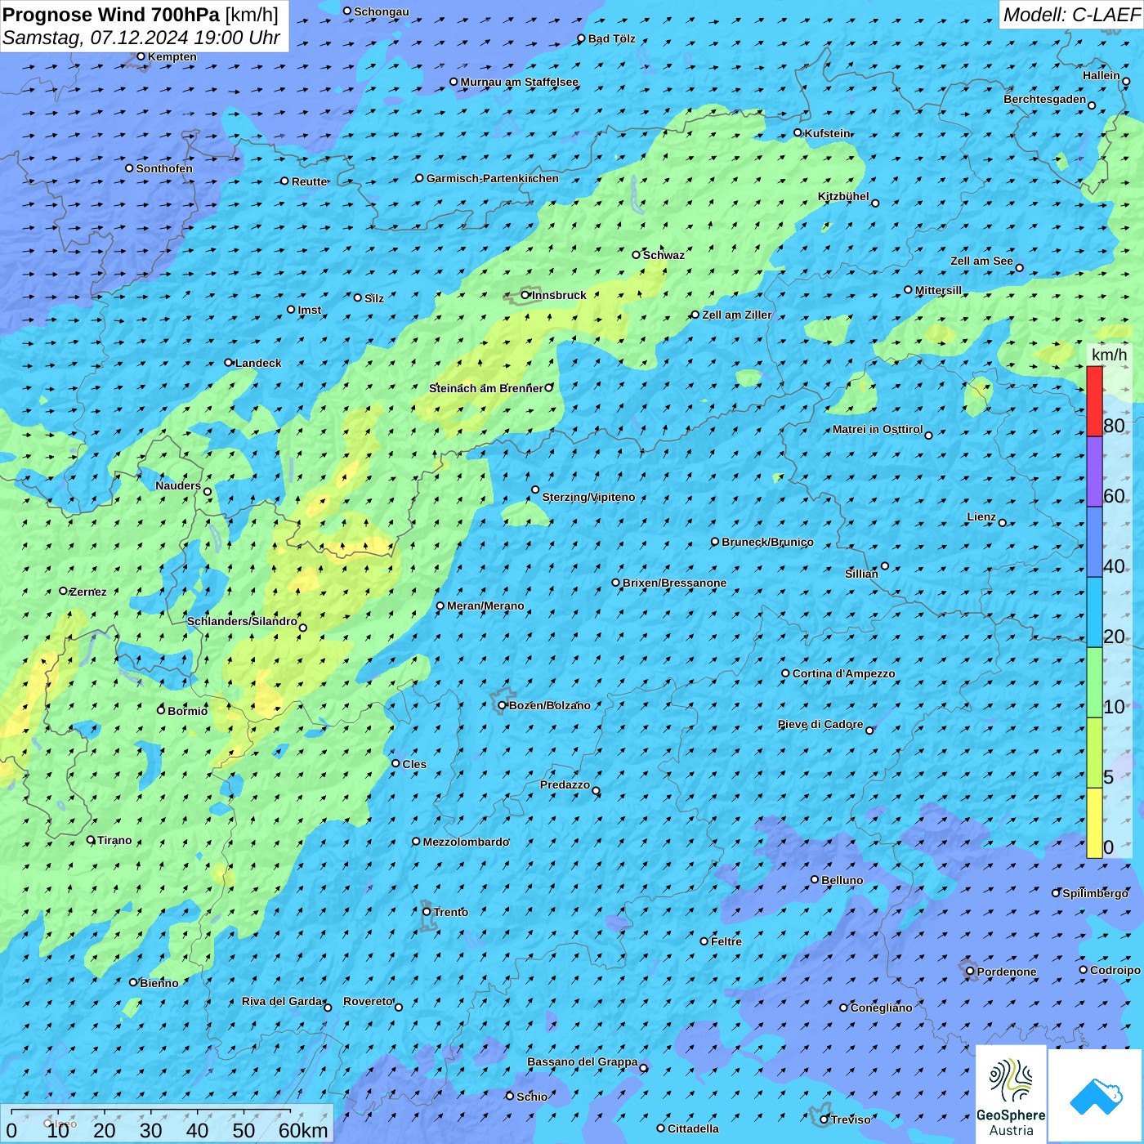The width and height of the screenshot is (1144, 1144).
Task: Click the Schongau city label
Action: 382,11
